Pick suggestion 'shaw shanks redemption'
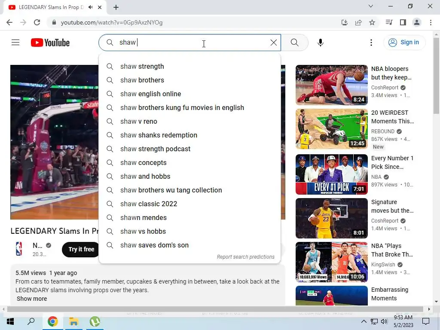The image size is (440, 330). point(189,135)
